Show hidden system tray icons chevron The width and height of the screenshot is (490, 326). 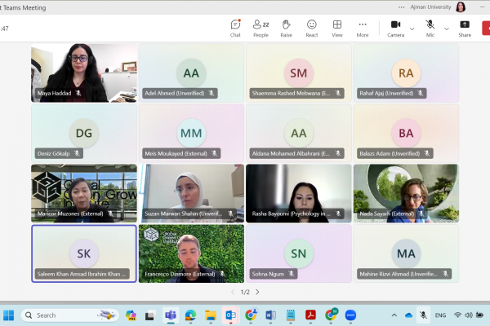click(x=394, y=315)
